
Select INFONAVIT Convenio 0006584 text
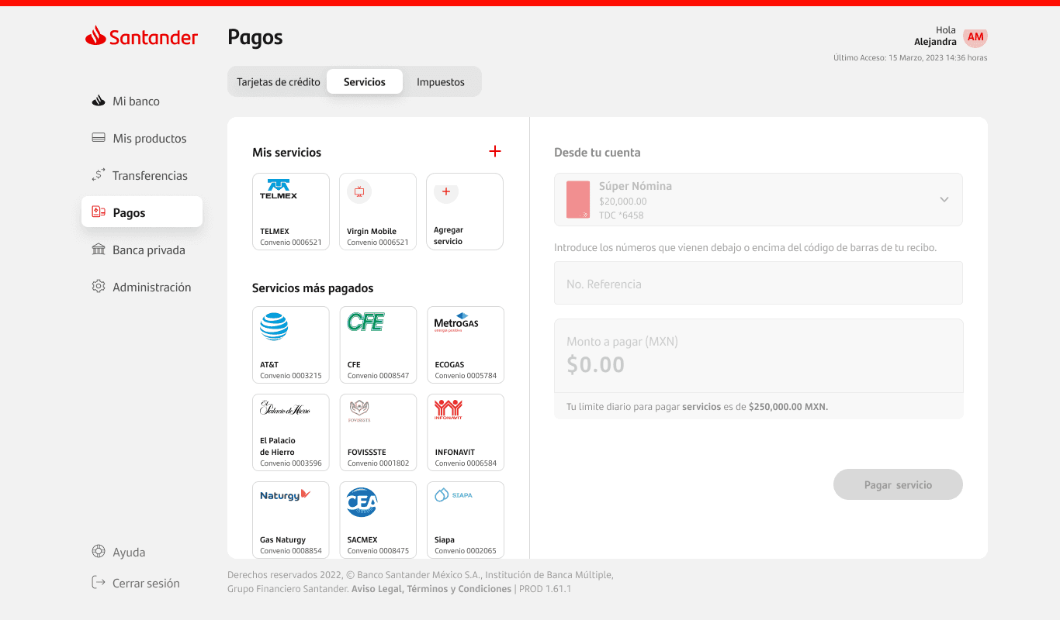(x=466, y=463)
